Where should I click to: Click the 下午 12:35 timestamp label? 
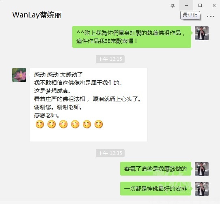tap(110, 153)
